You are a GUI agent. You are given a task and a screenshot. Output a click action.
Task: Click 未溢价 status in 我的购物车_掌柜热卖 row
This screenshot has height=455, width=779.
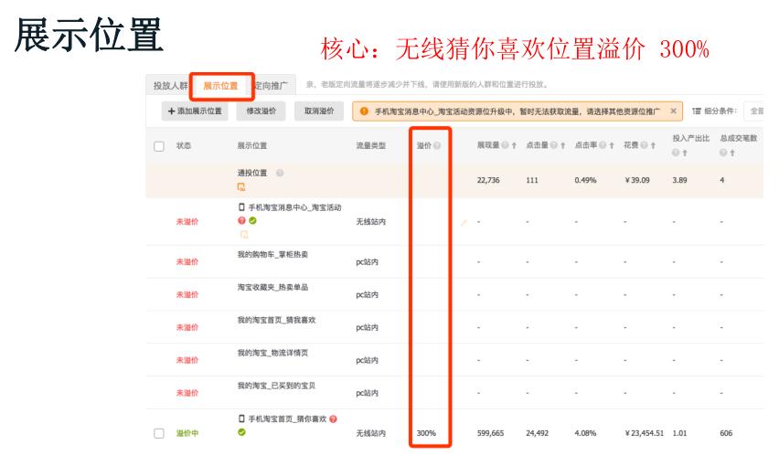pos(187,261)
